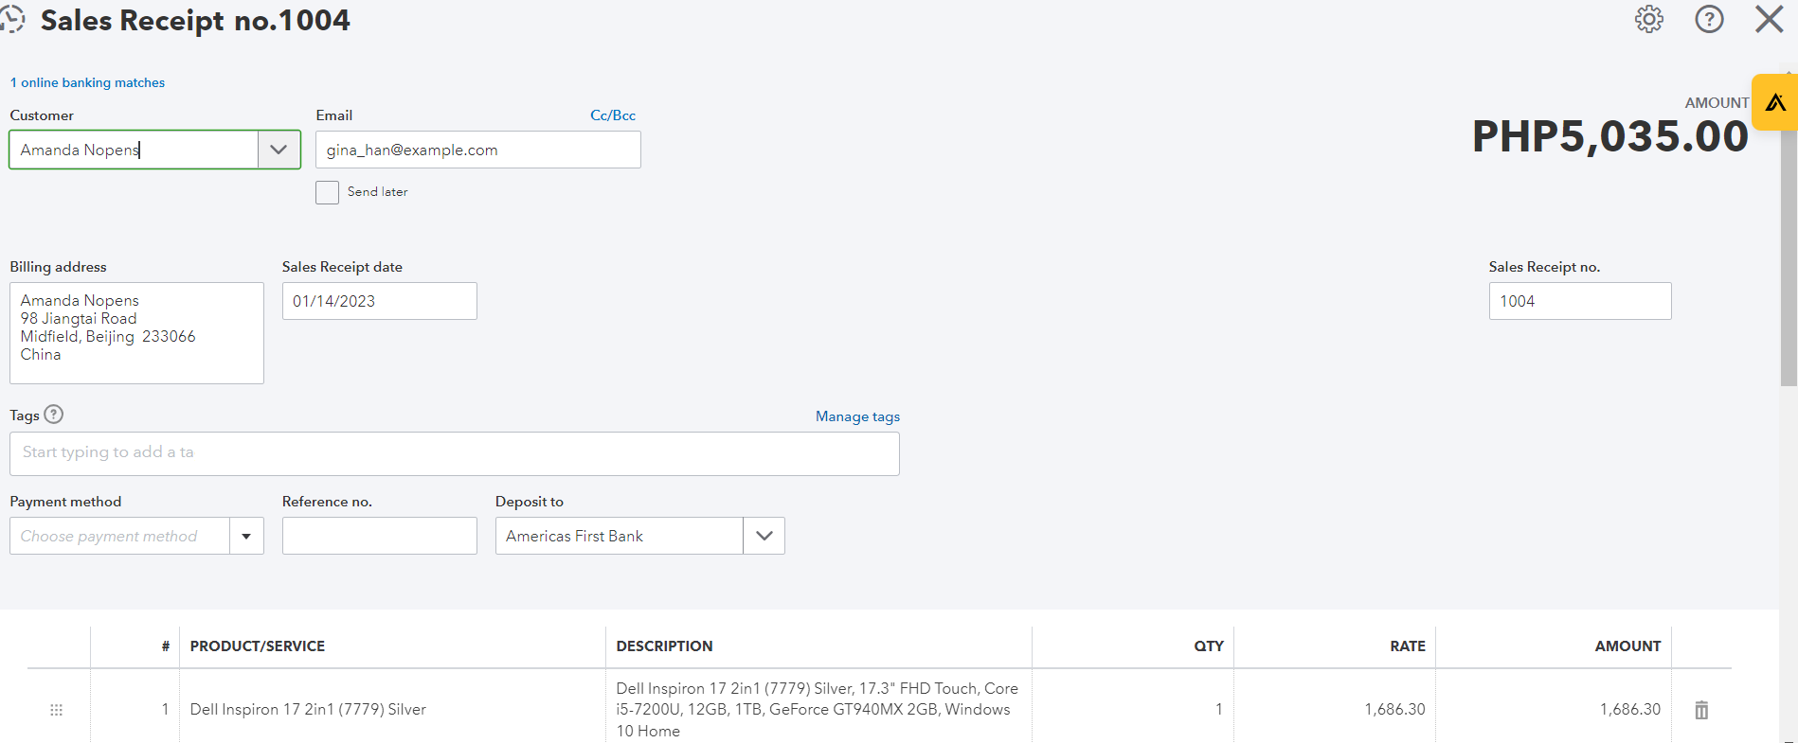Image resolution: width=1798 pixels, height=743 pixels.
Task: Open the settings gear icon
Action: click(1648, 20)
